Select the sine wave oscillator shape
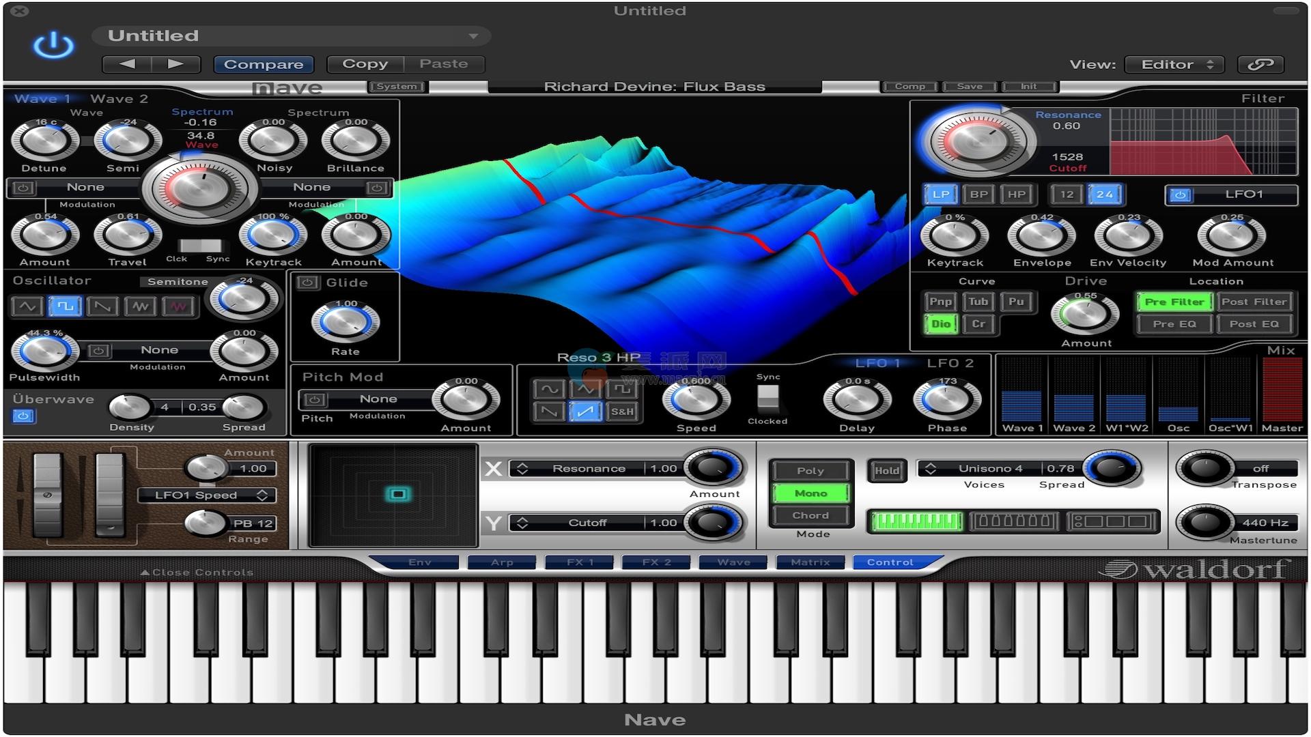 [x=27, y=306]
